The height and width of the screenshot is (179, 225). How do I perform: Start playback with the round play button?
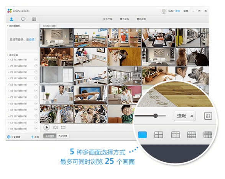click(46, 127)
